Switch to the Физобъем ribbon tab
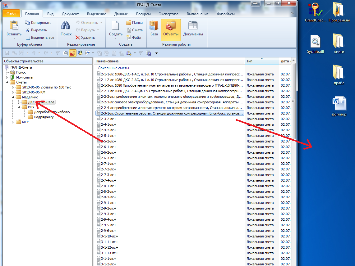Viewport: 355px width, 266px height. [x=226, y=14]
